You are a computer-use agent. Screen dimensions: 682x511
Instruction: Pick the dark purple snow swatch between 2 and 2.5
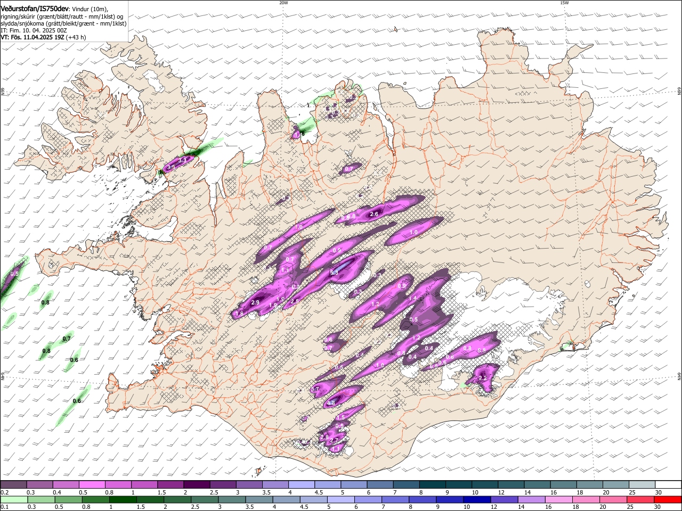(197, 485)
